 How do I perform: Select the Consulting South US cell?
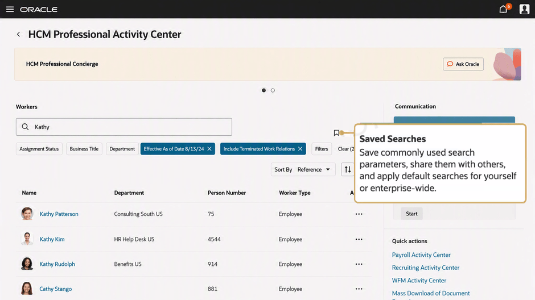138,214
